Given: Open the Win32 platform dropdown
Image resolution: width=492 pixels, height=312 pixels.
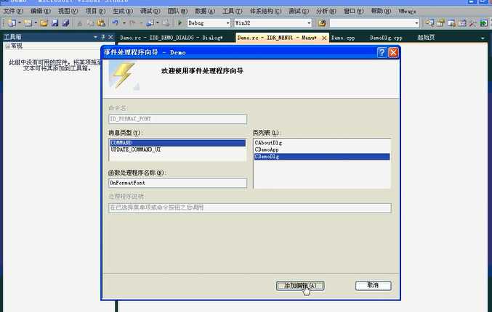Looking at the screenshot, I should point(309,23).
